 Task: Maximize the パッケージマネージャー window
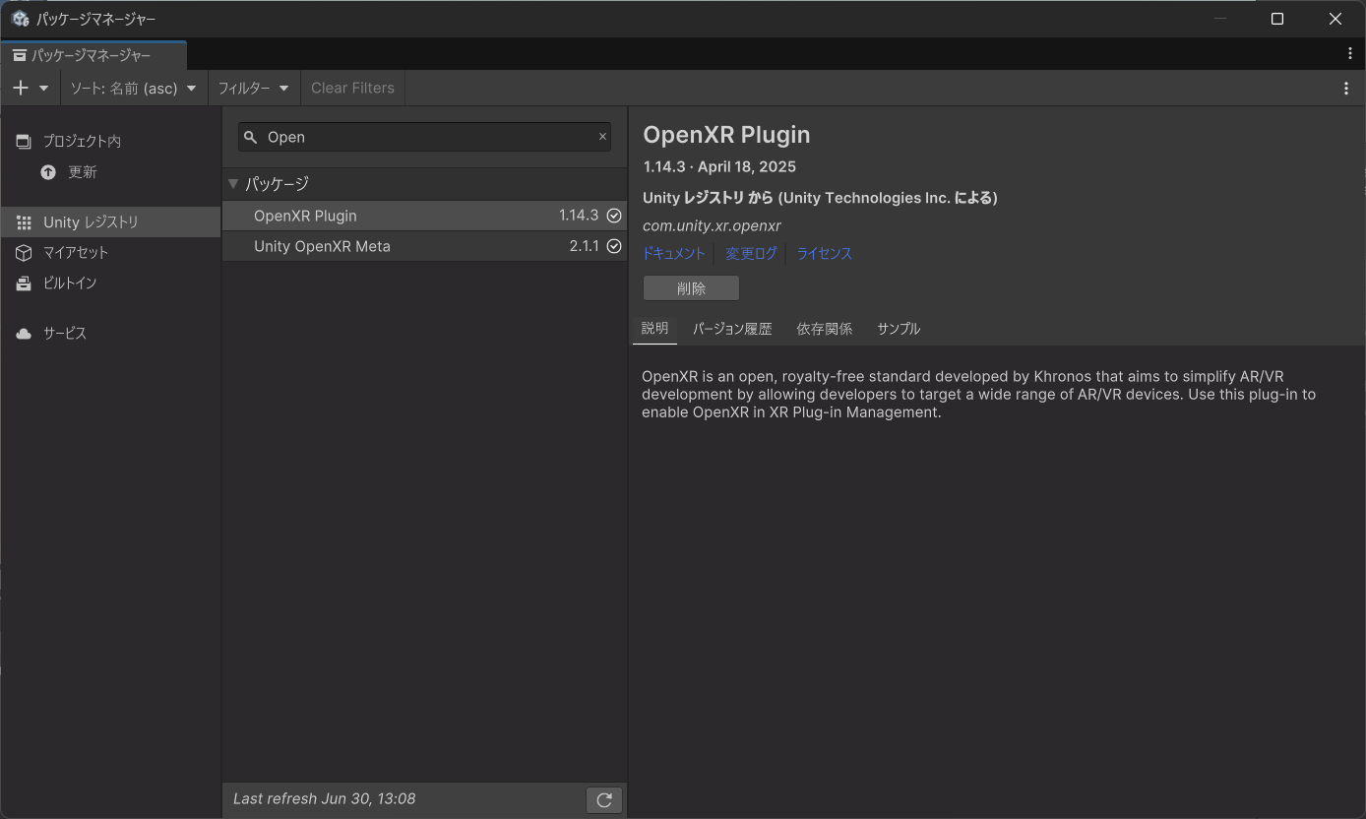[1277, 19]
